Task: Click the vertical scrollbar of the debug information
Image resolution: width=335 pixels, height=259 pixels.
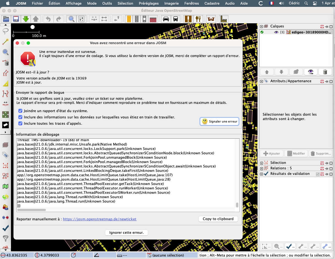Action: [237, 205]
